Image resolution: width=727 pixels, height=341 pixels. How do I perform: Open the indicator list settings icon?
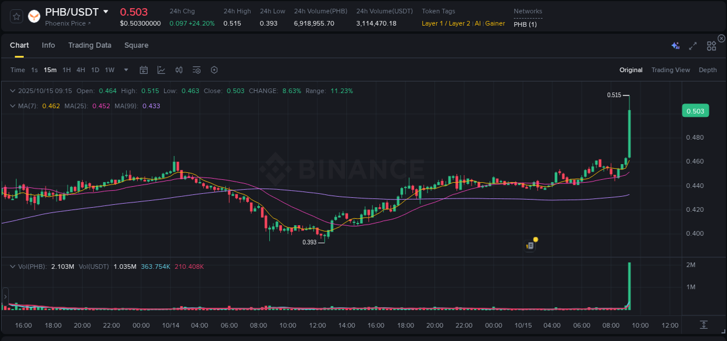[196, 70]
